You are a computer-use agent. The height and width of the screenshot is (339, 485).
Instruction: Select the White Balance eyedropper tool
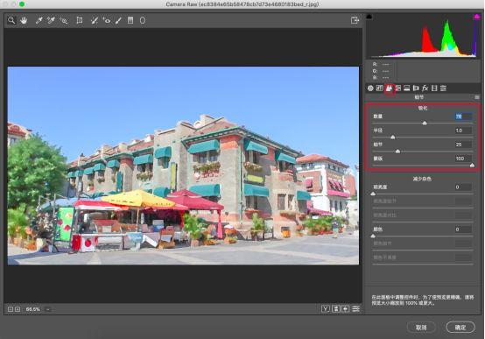pyautogui.click(x=39, y=20)
